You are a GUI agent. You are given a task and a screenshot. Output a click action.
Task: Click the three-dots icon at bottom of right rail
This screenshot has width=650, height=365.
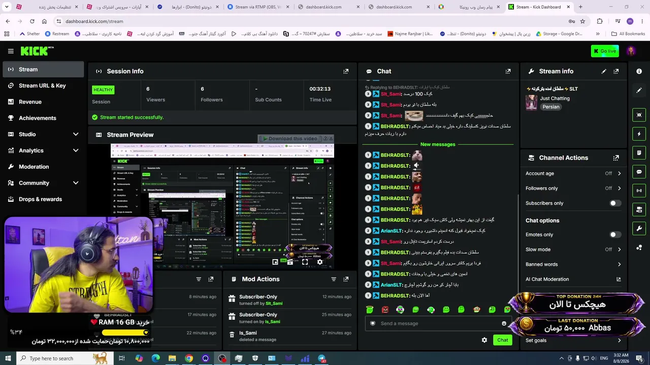tap(639, 247)
